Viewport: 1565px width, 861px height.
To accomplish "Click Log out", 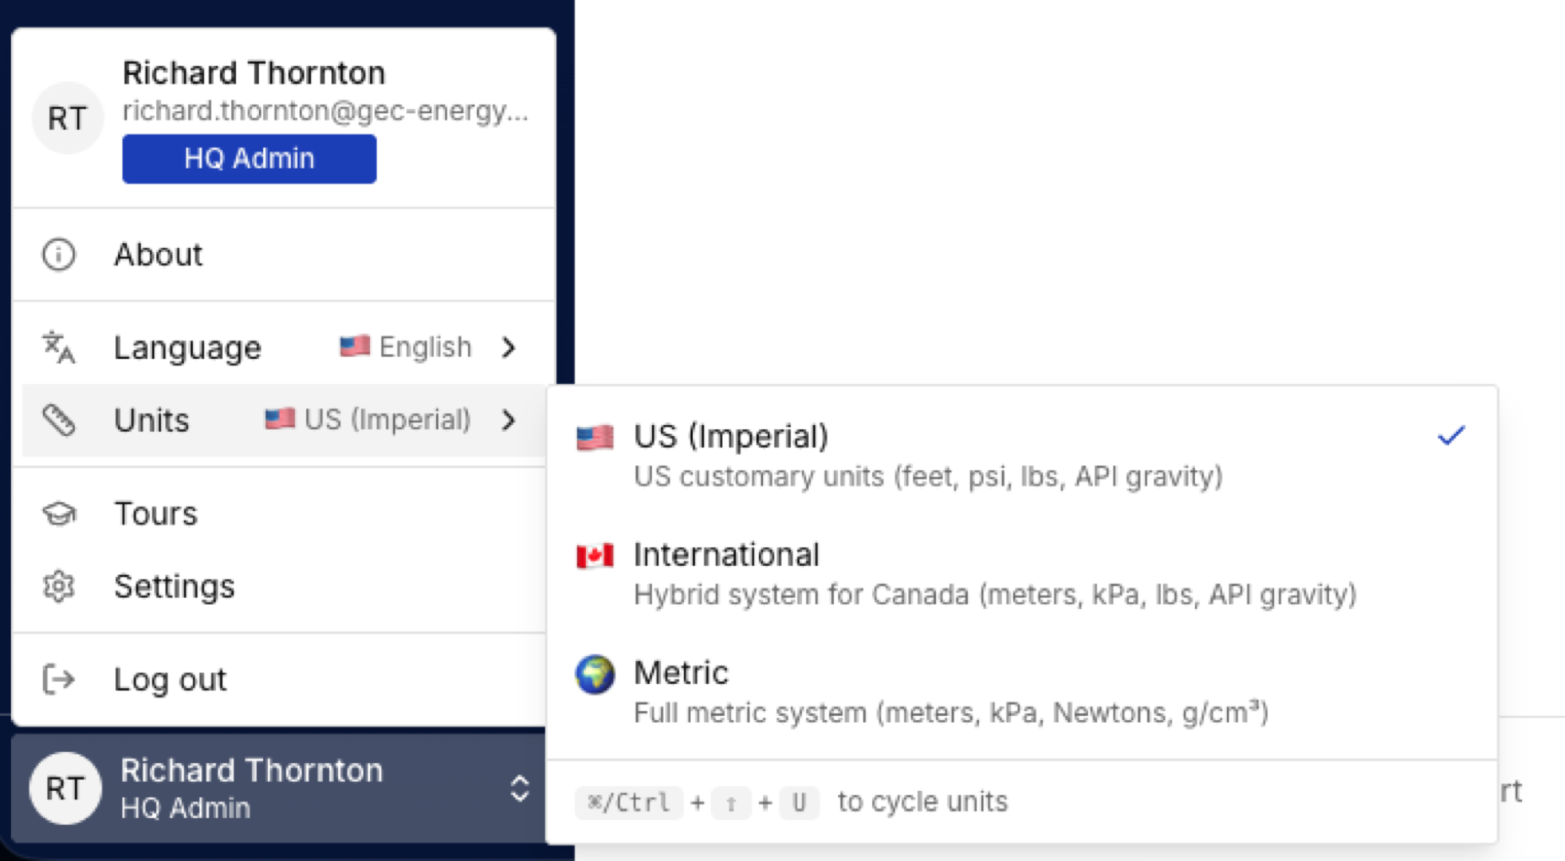I will (170, 679).
